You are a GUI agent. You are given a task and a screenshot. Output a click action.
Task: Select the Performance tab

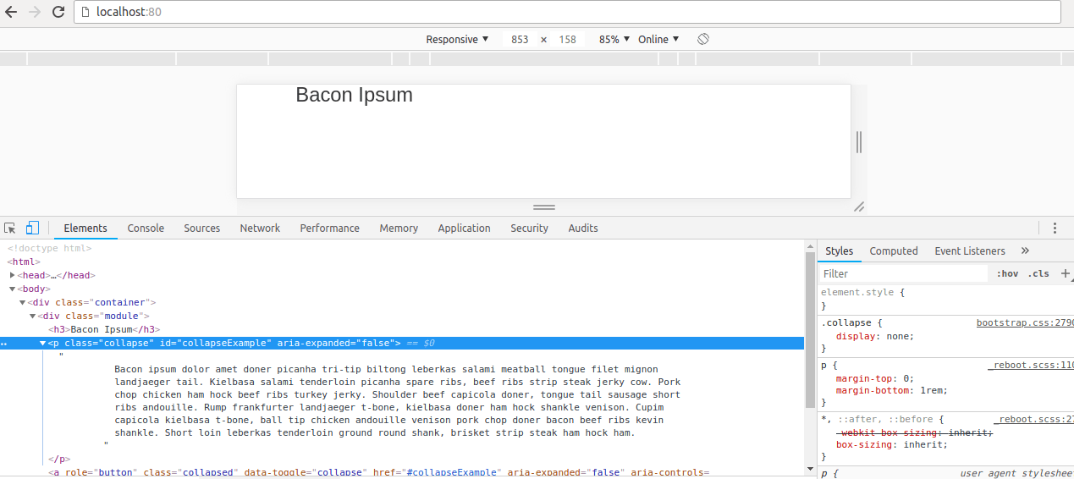click(329, 228)
